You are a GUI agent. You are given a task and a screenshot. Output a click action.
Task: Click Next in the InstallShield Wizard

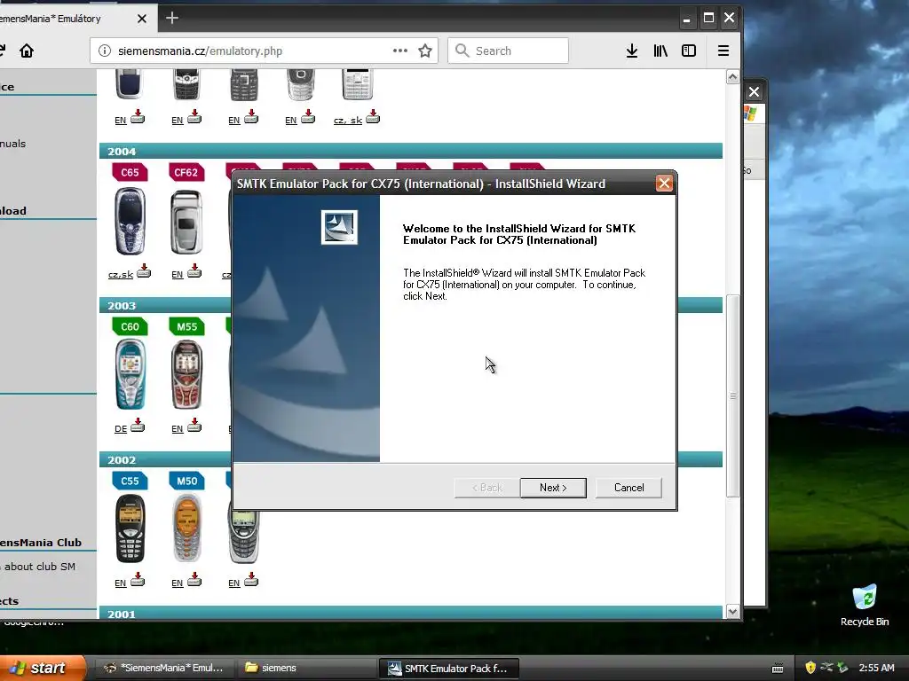tap(553, 488)
